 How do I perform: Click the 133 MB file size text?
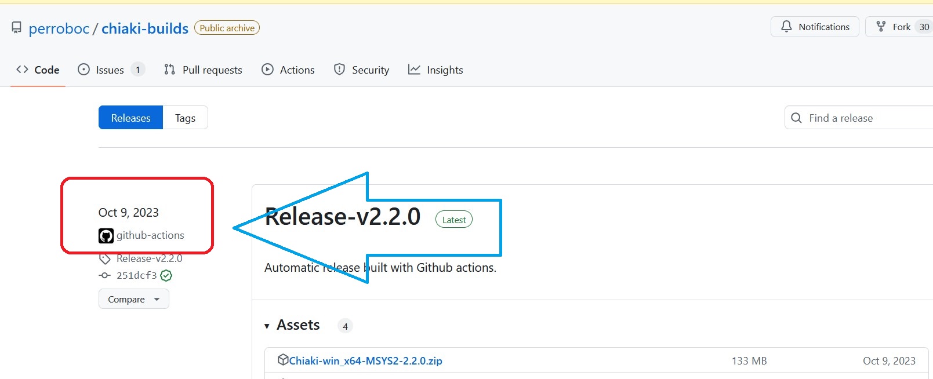(x=749, y=361)
